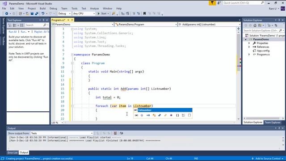Click the Undo toolbar icon
Viewport: 286px width, 161px height.
(43, 13)
